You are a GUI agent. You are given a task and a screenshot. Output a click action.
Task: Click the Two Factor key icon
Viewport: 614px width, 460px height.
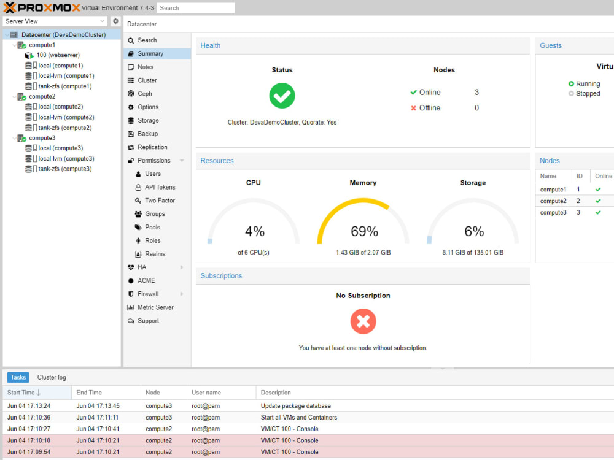(138, 201)
